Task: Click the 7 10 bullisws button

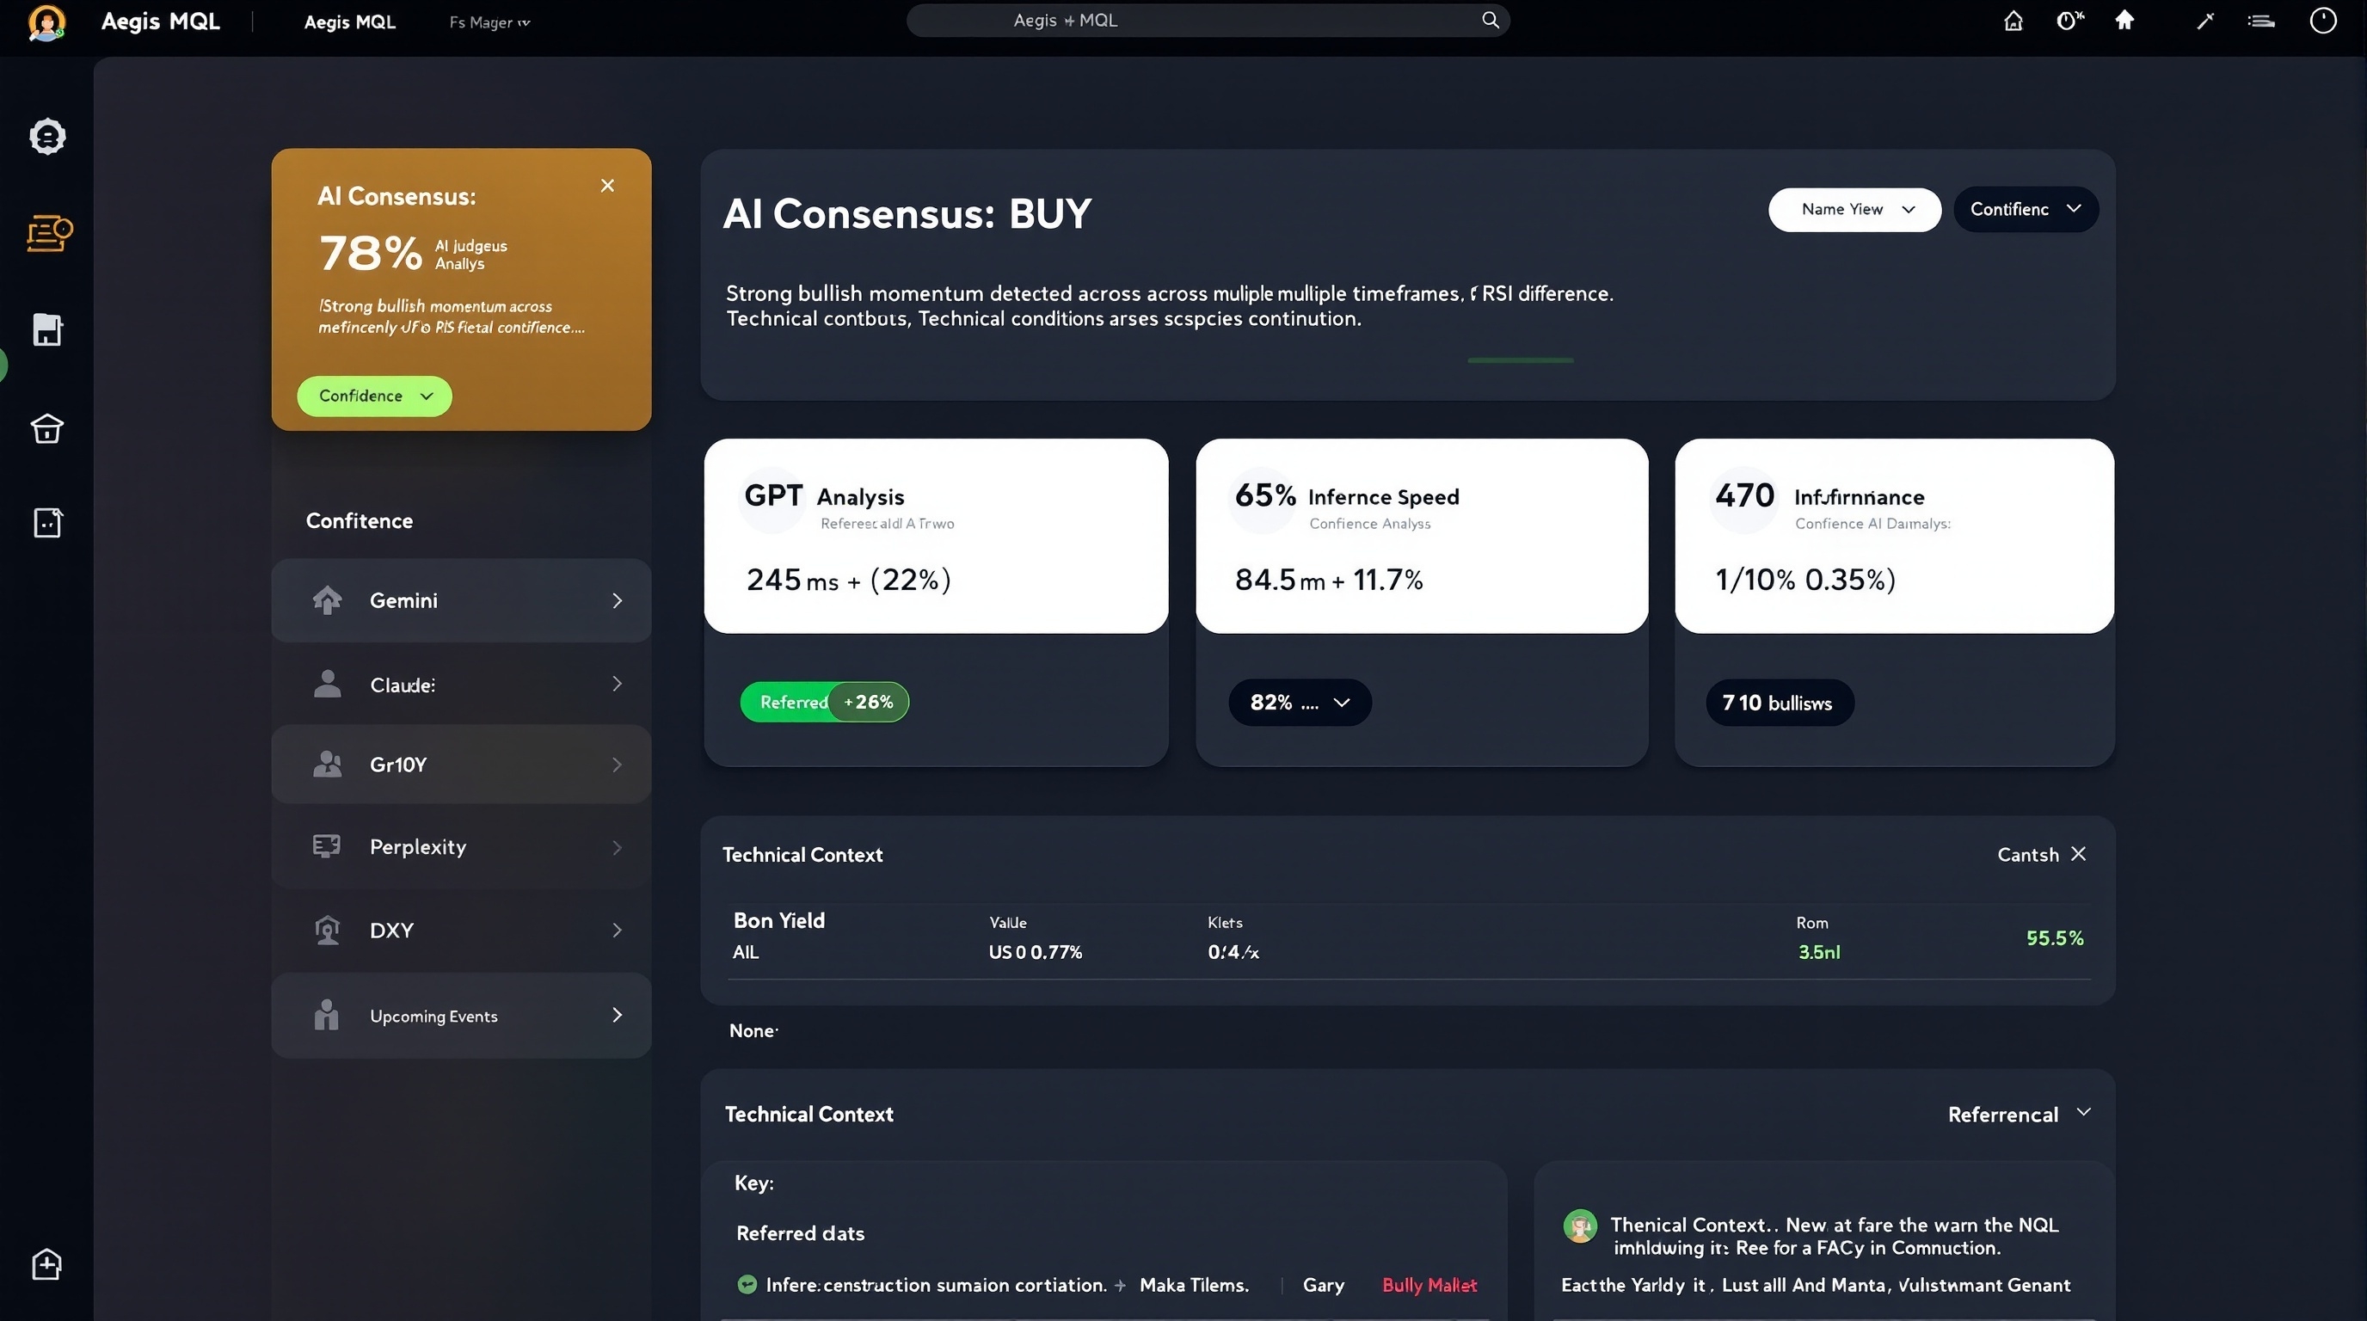Action: (x=1779, y=703)
